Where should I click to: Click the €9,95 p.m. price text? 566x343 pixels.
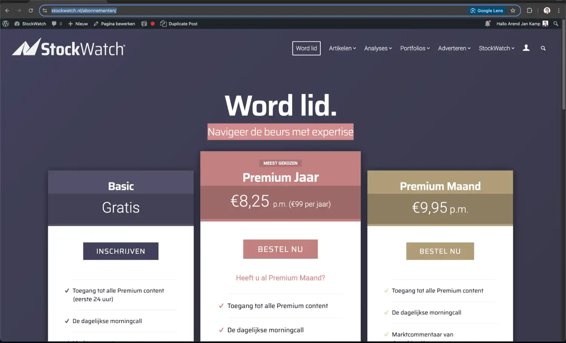(440, 208)
